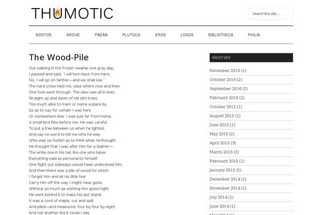
Task: Navigate to the Eros page
Action: 160,35
